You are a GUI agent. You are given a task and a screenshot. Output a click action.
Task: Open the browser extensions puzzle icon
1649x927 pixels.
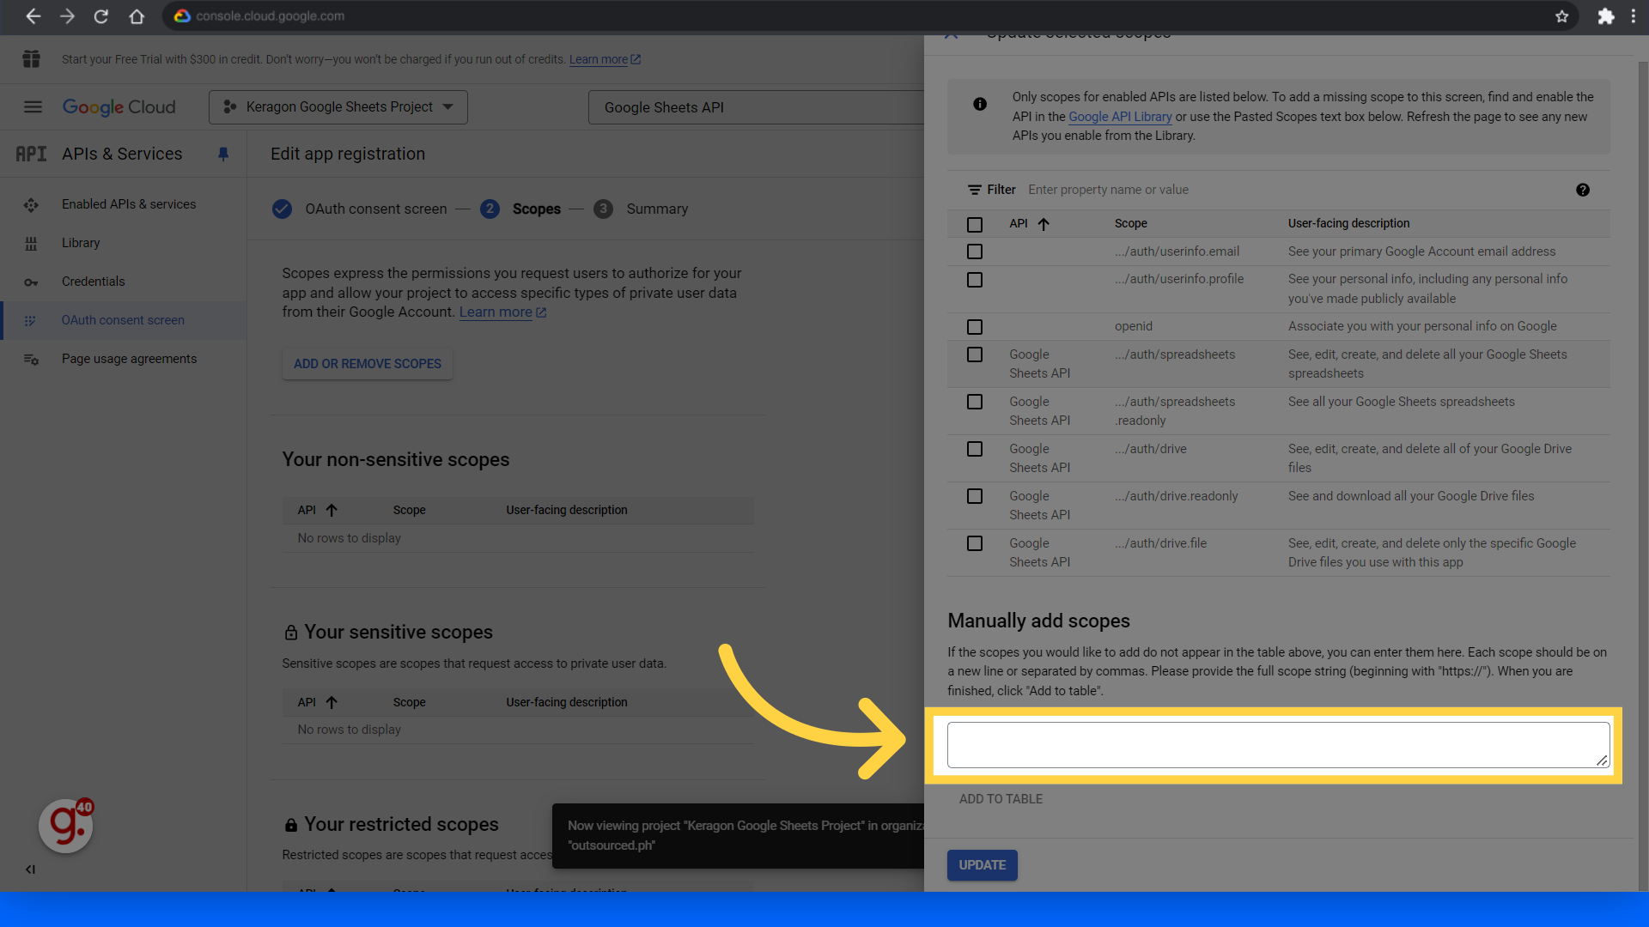pos(1605,16)
